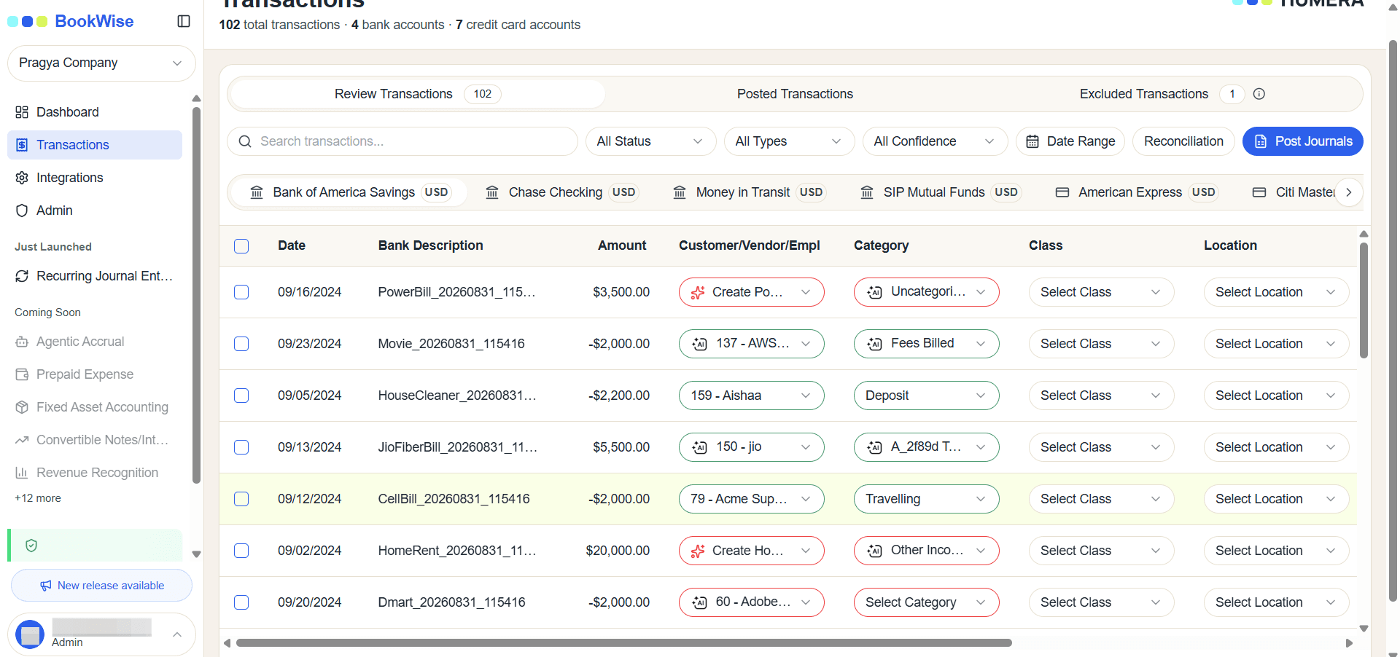
Task: Select the Money in Transit account tab
Action: pos(749,192)
